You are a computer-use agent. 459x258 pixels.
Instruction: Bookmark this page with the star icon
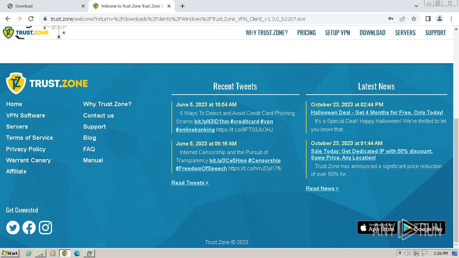[x=414, y=19]
